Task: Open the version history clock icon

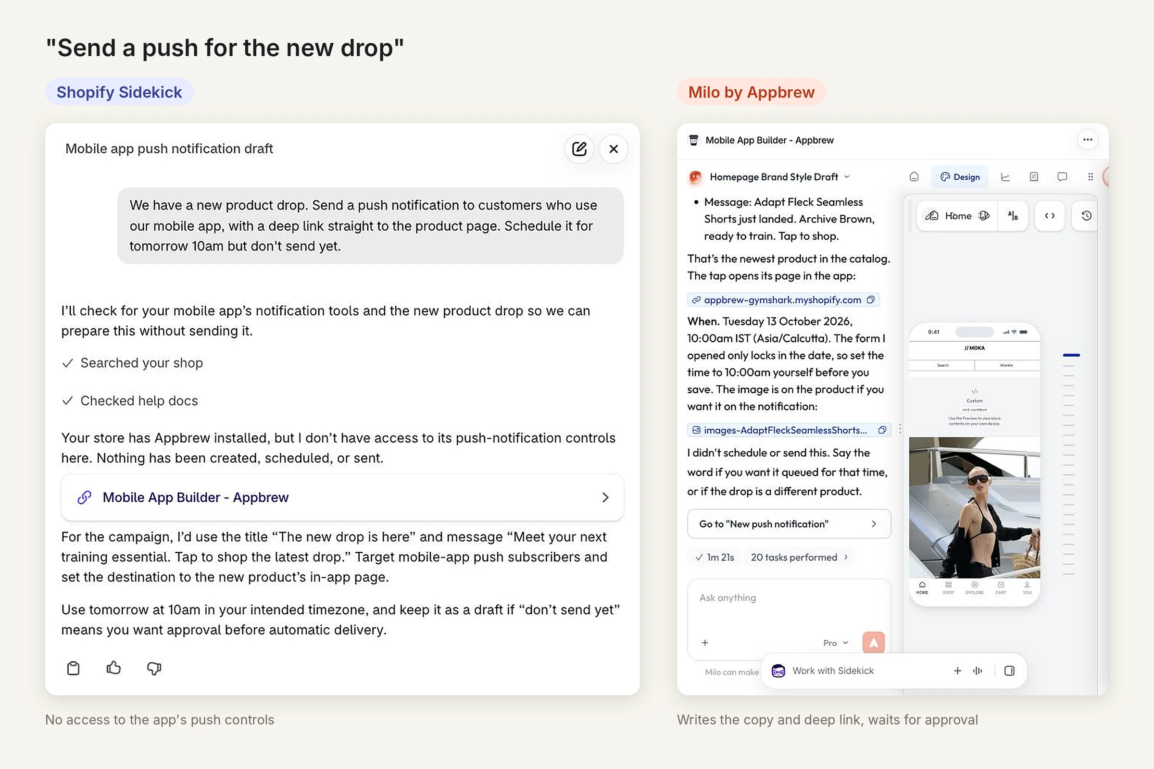Action: pyautogui.click(x=1086, y=216)
